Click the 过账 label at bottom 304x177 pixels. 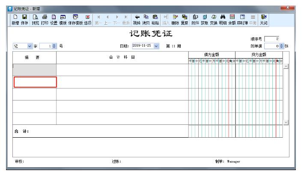click(116, 161)
